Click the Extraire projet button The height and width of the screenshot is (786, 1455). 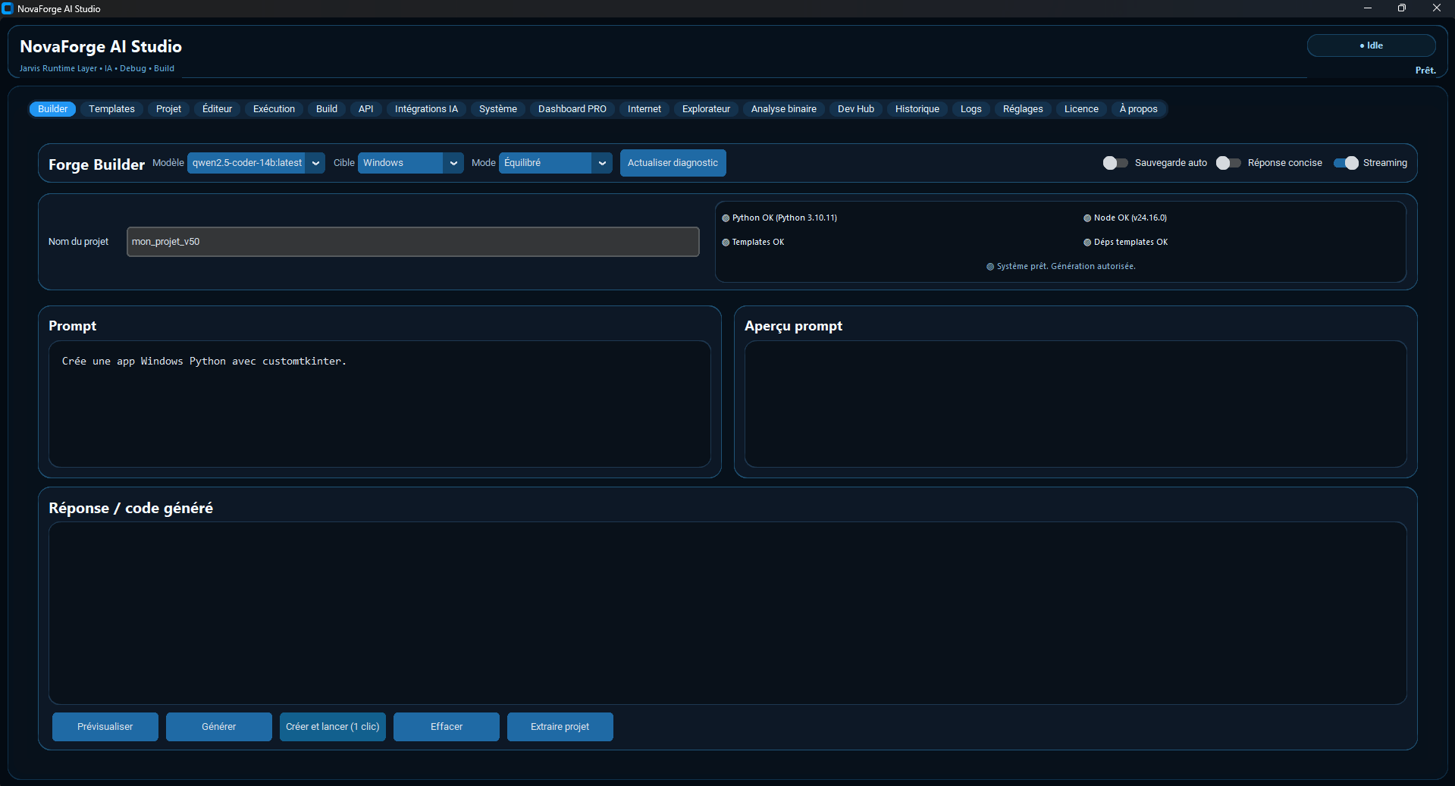pyautogui.click(x=560, y=727)
